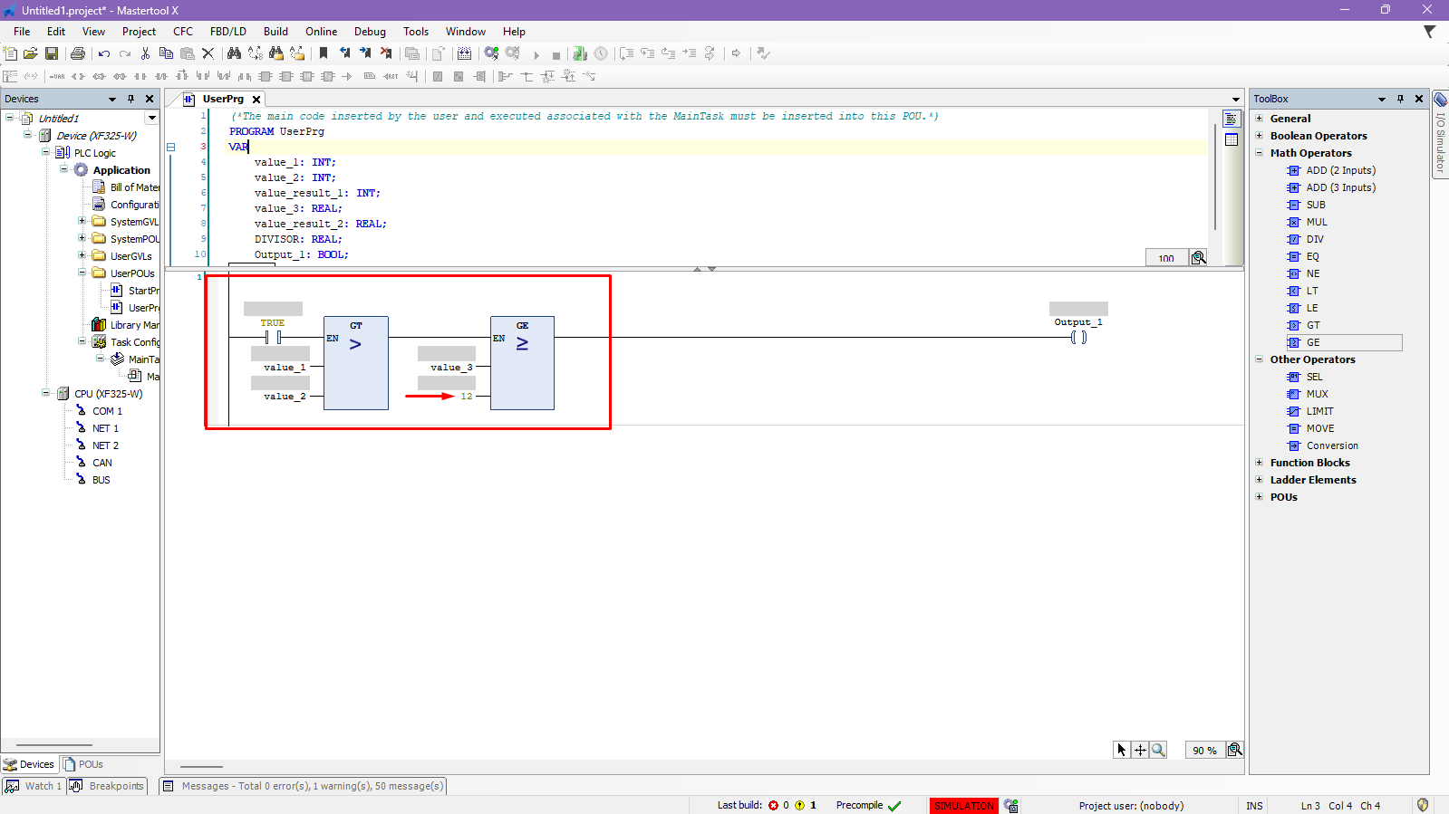The height and width of the screenshot is (814, 1449).
Task: Expand the Boolean Operators category
Action: click(1259, 136)
